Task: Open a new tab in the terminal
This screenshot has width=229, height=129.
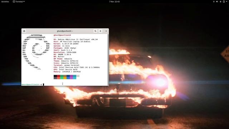Action: tap(24, 31)
